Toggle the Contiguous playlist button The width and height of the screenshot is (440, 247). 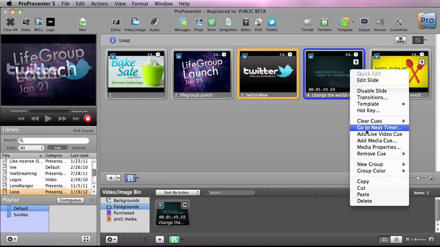pos(70,200)
